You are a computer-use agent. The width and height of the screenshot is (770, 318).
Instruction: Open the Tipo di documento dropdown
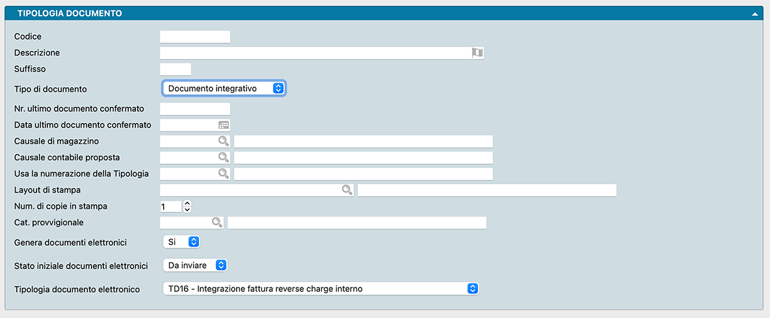coord(223,88)
